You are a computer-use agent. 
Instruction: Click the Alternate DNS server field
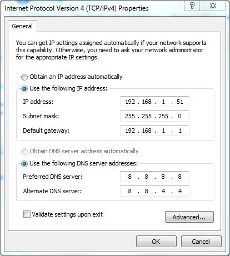(154, 191)
